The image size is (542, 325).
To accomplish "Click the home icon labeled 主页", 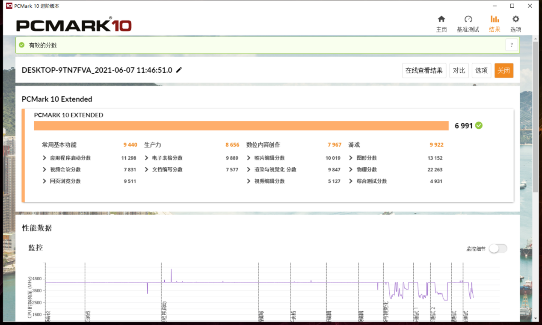I will 441,20.
